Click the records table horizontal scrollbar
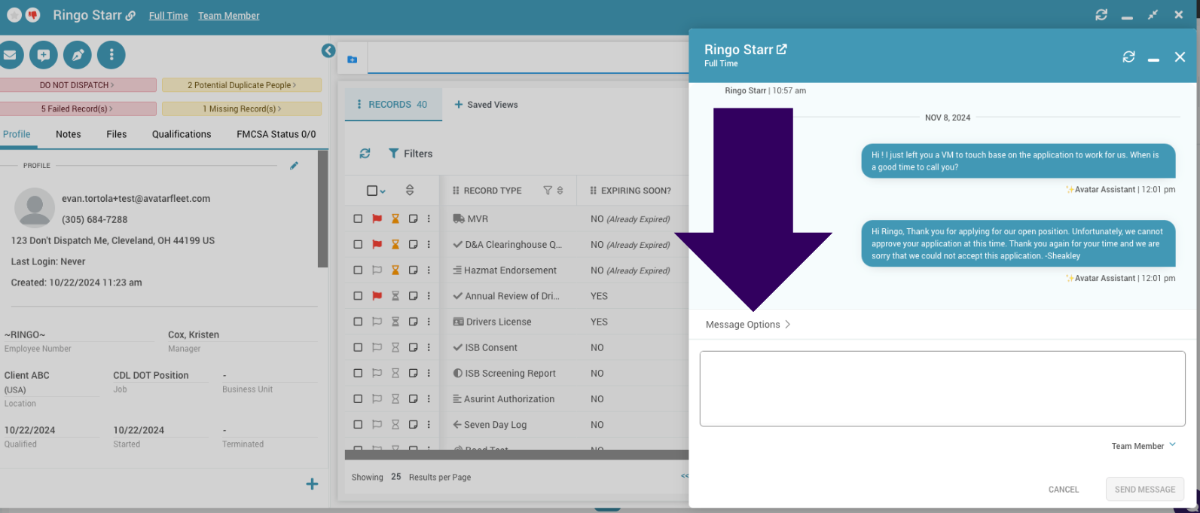This screenshot has height=513, width=1200. (x=517, y=455)
